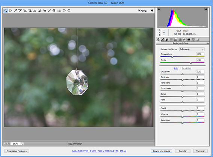Open the Balance des blancs dropdown
This screenshot has height=157, width=213.
coord(192,49)
